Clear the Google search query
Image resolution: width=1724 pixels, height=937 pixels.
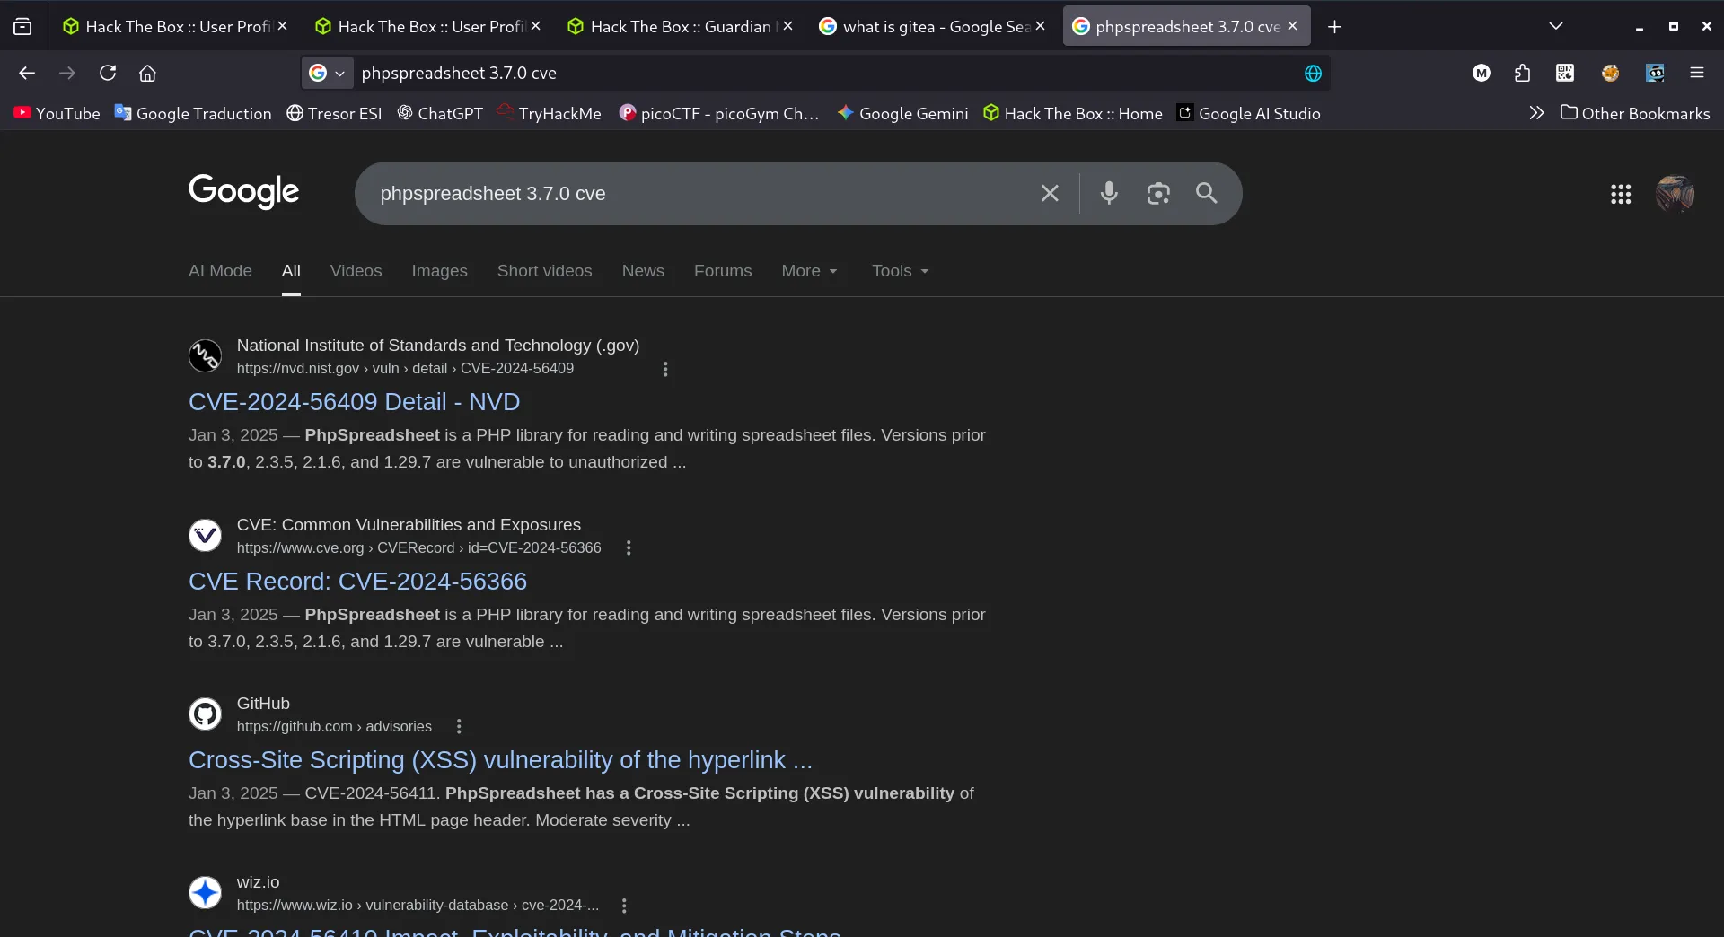pyautogui.click(x=1050, y=194)
